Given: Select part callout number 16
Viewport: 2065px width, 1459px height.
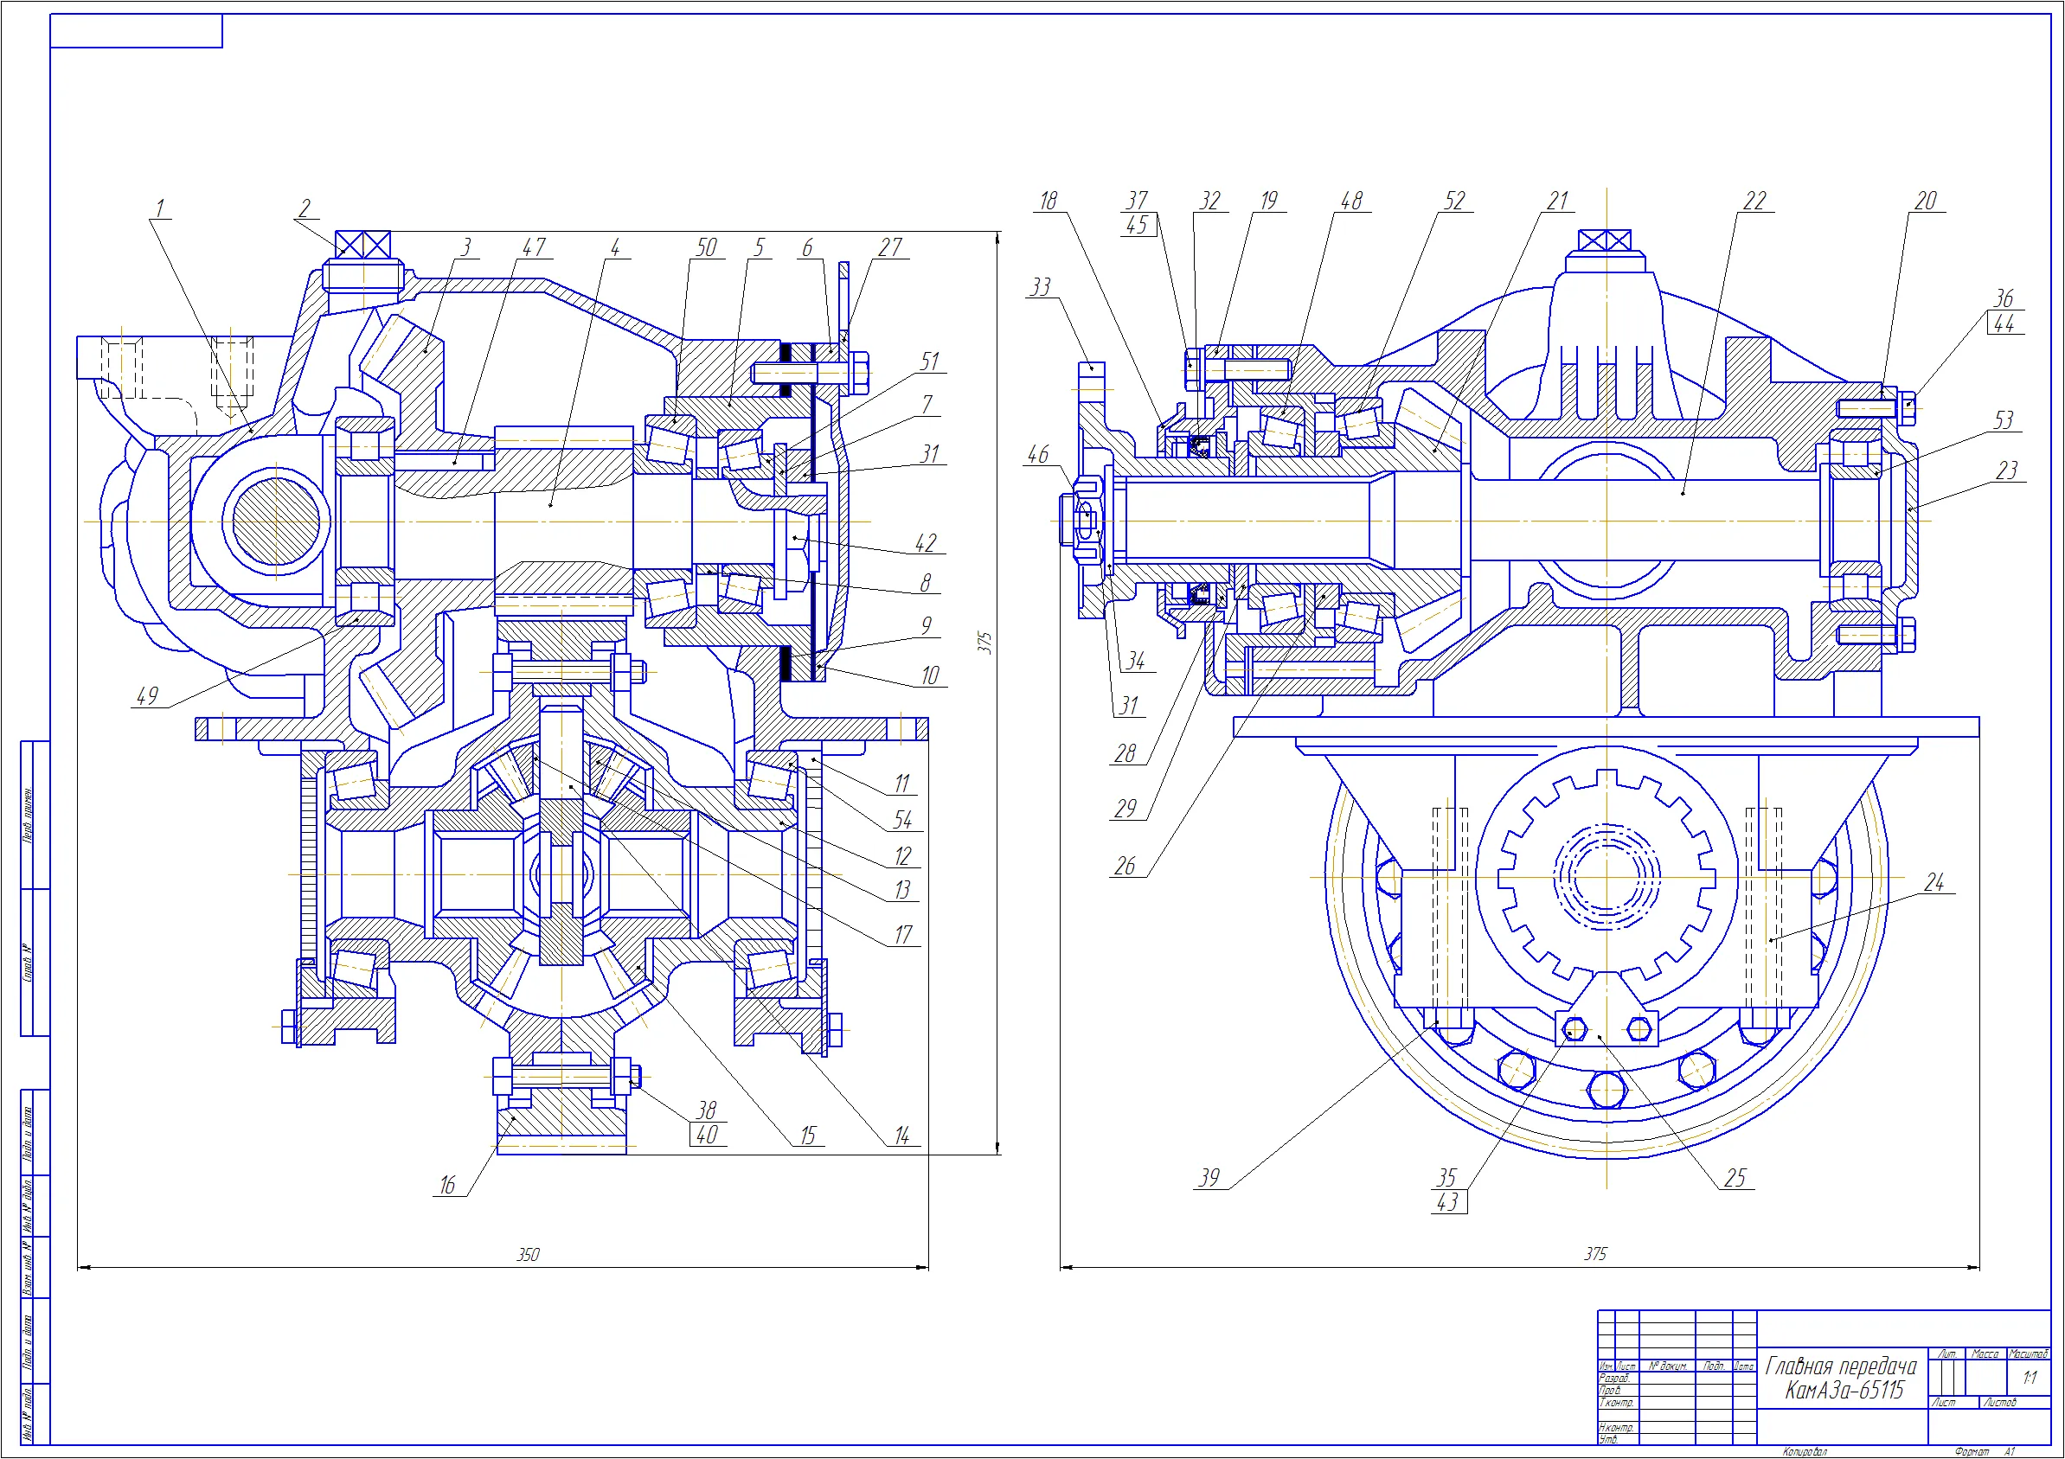Looking at the screenshot, I should coord(447,1186).
